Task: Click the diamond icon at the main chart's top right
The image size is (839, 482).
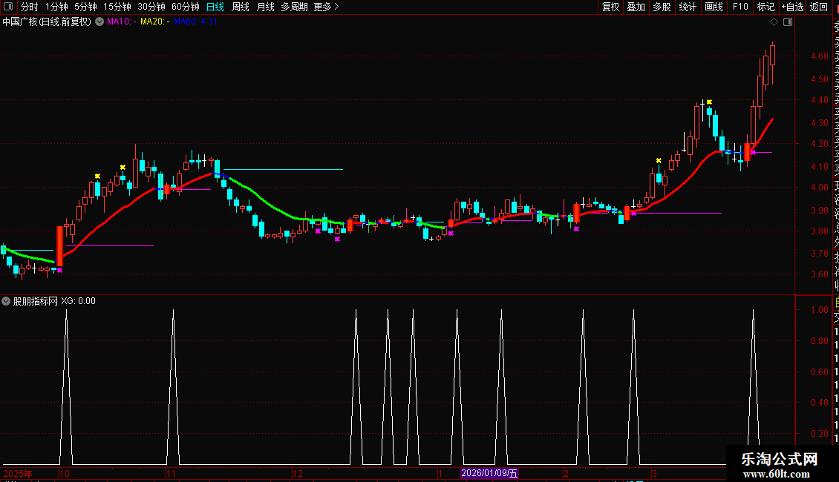Action: click(774, 22)
